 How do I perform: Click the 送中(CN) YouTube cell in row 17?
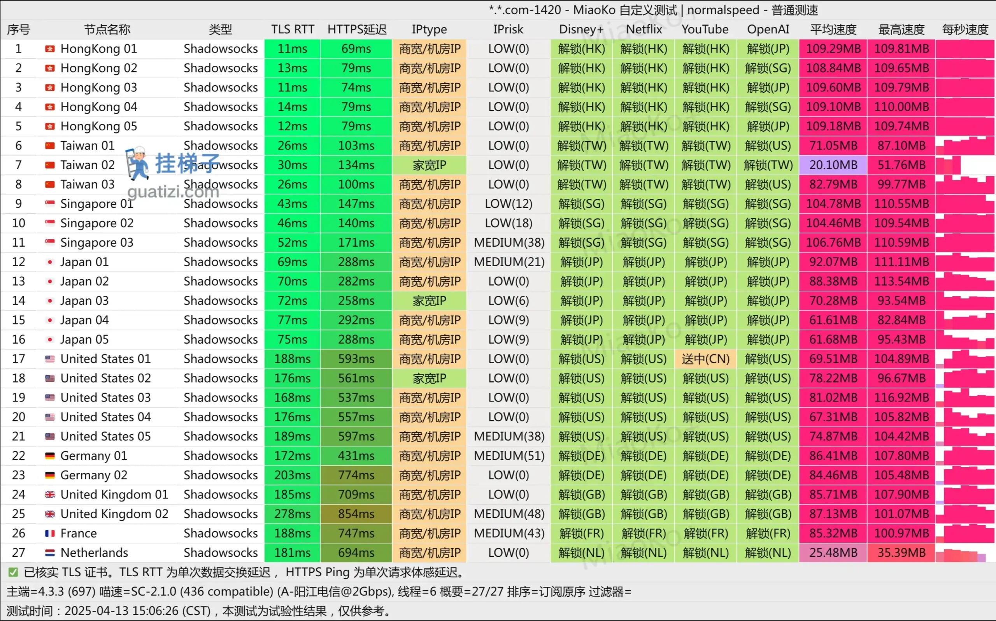[x=705, y=359]
